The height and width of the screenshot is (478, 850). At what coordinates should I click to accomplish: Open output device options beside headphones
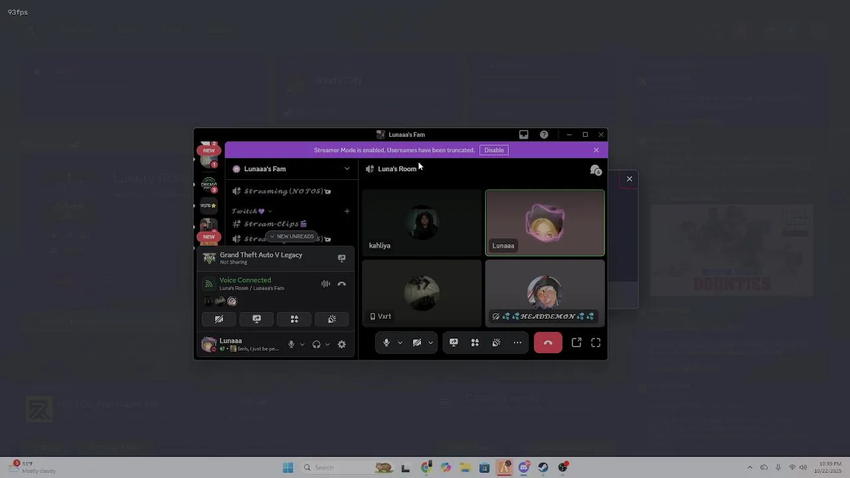(327, 345)
